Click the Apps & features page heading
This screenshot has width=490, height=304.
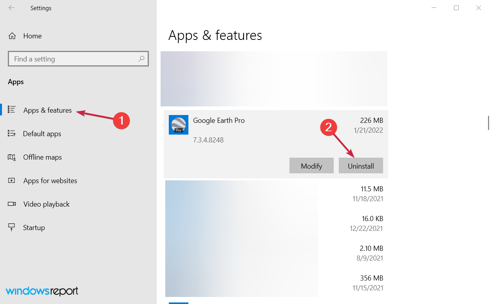pos(215,36)
